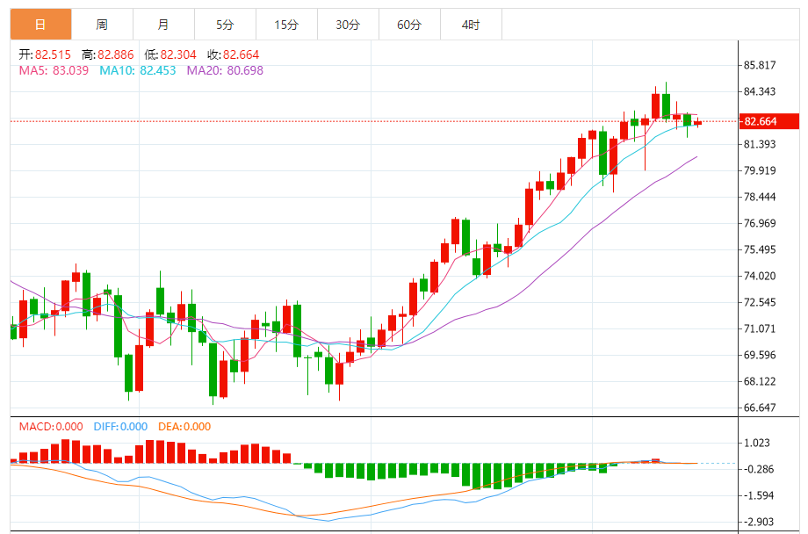Open the 60分 timeframe tab

click(409, 25)
